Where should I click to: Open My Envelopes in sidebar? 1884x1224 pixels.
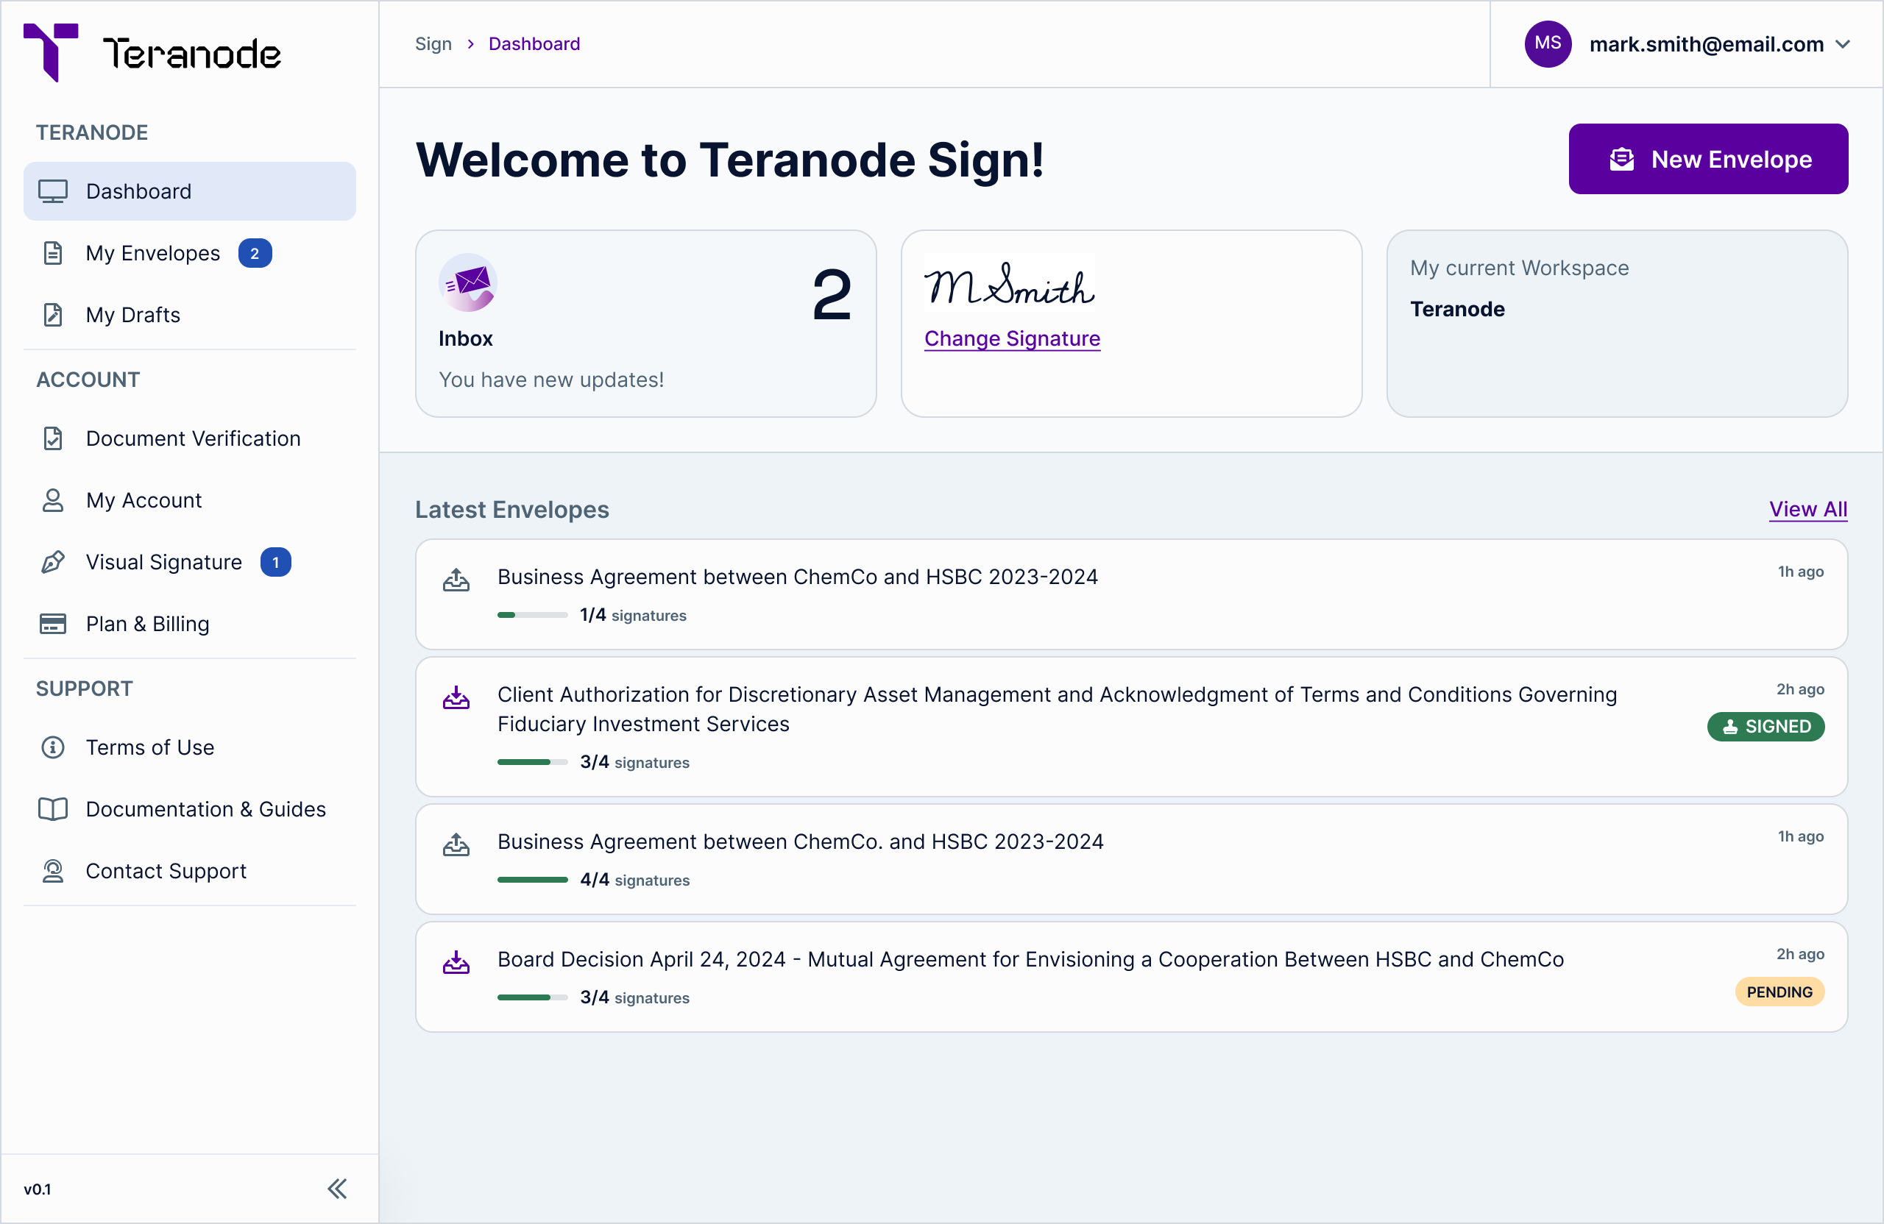153,253
